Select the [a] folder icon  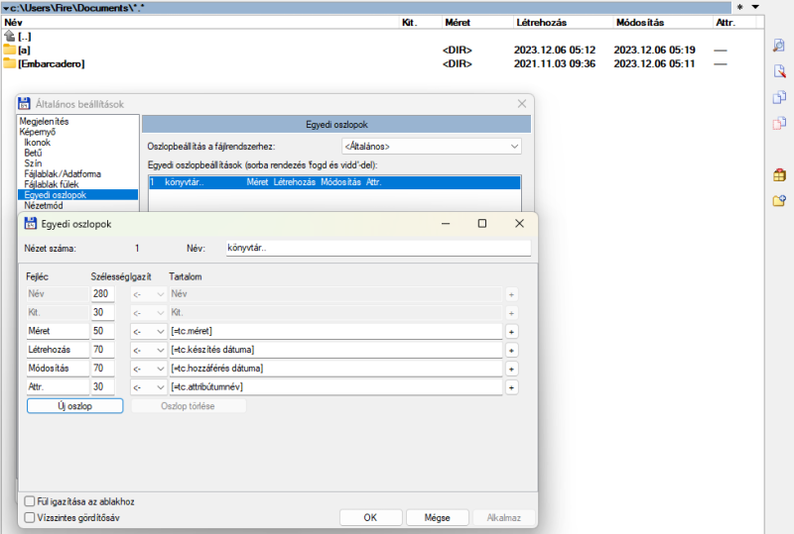coord(10,50)
